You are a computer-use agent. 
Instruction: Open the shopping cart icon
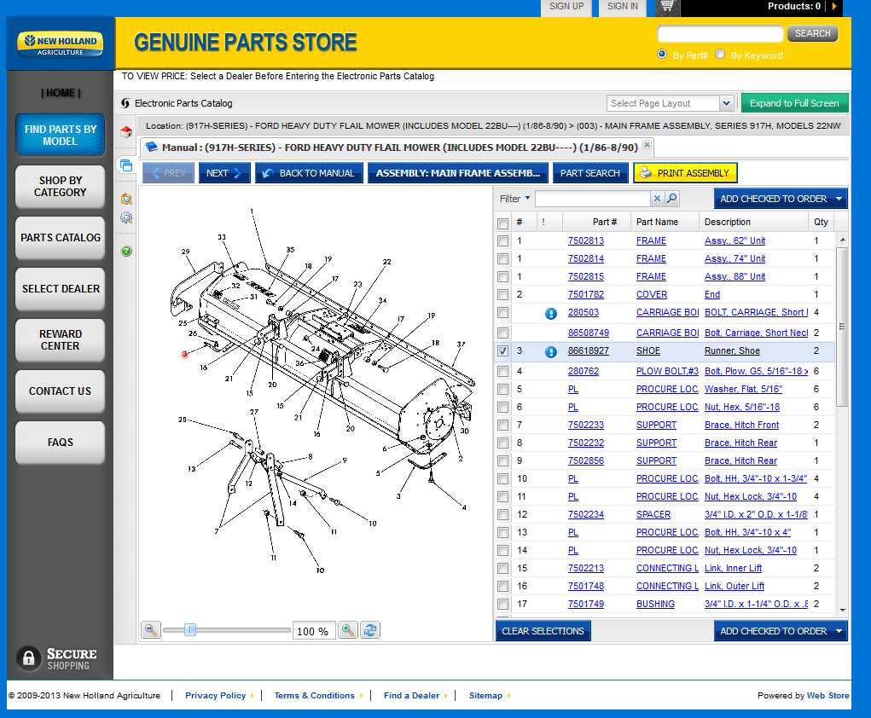click(668, 8)
